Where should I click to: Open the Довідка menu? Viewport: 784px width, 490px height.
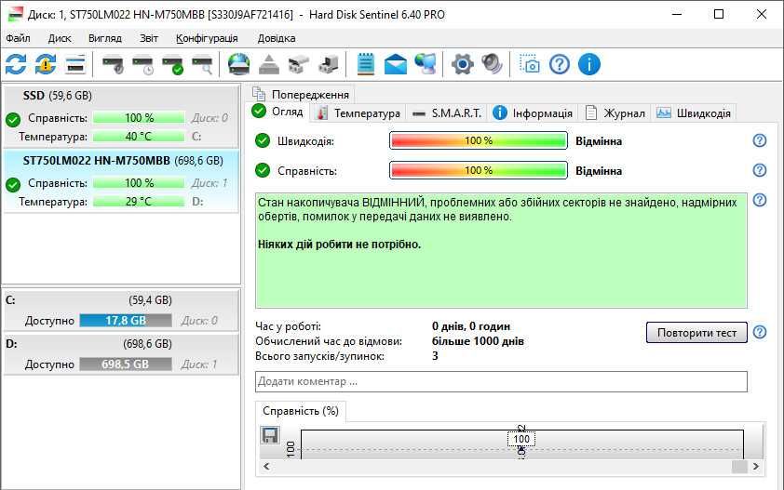pyautogui.click(x=277, y=38)
